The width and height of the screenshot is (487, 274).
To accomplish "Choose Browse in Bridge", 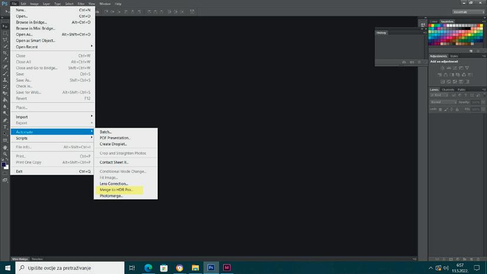I will pyautogui.click(x=52, y=22).
